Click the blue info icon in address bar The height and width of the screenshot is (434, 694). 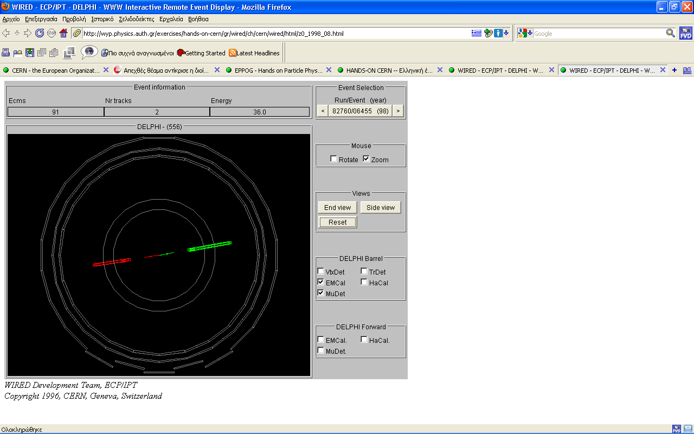498,33
